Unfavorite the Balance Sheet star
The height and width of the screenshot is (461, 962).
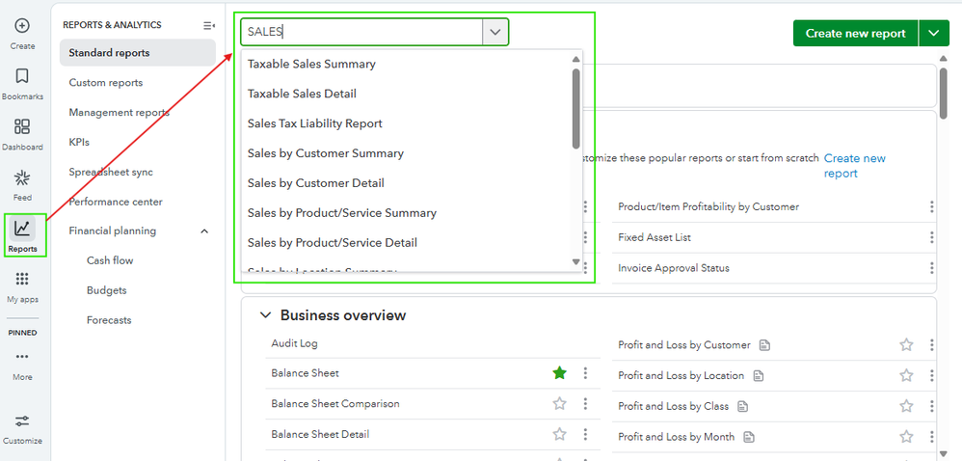tap(559, 373)
